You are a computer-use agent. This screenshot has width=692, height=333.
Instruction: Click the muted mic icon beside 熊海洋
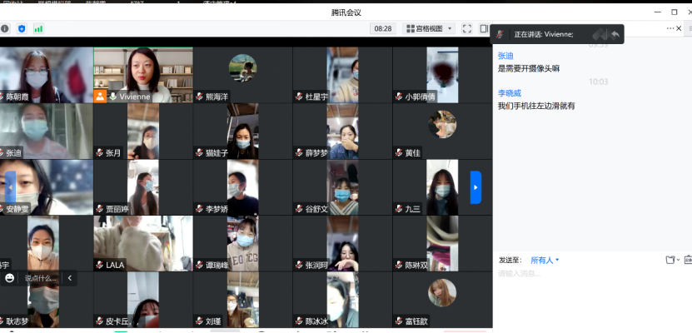point(199,97)
